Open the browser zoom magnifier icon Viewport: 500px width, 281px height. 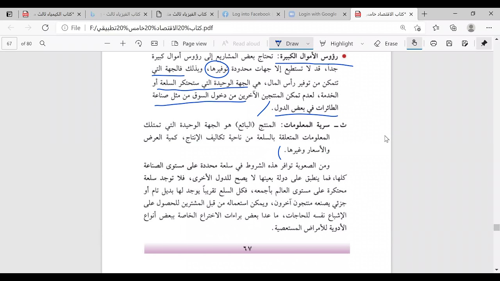coord(403,28)
